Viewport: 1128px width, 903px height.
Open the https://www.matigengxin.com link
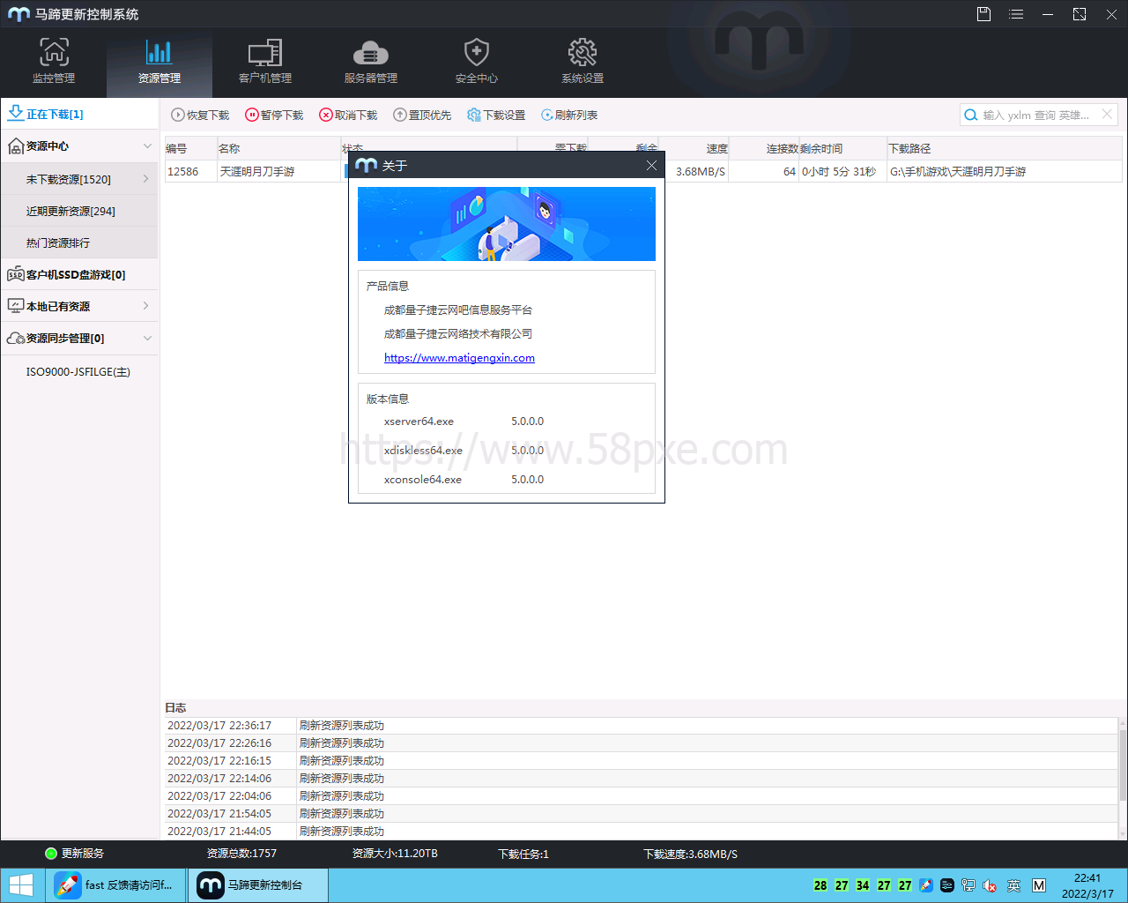click(459, 357)
